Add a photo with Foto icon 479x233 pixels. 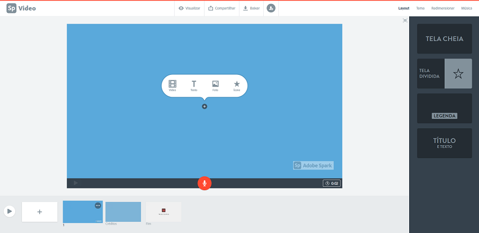point(215,85)
